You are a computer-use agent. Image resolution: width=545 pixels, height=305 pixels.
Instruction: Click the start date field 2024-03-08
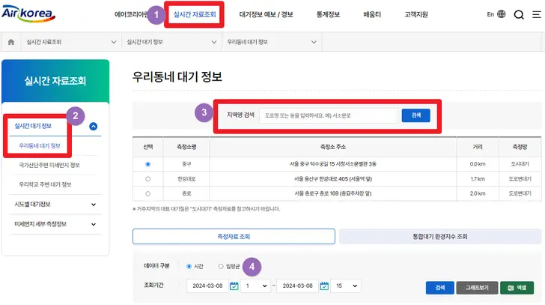(x=207, y=286)
